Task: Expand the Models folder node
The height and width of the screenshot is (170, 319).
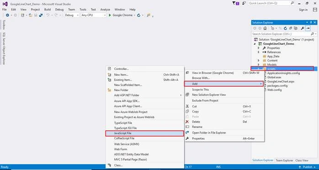Action: coord(259,65)
